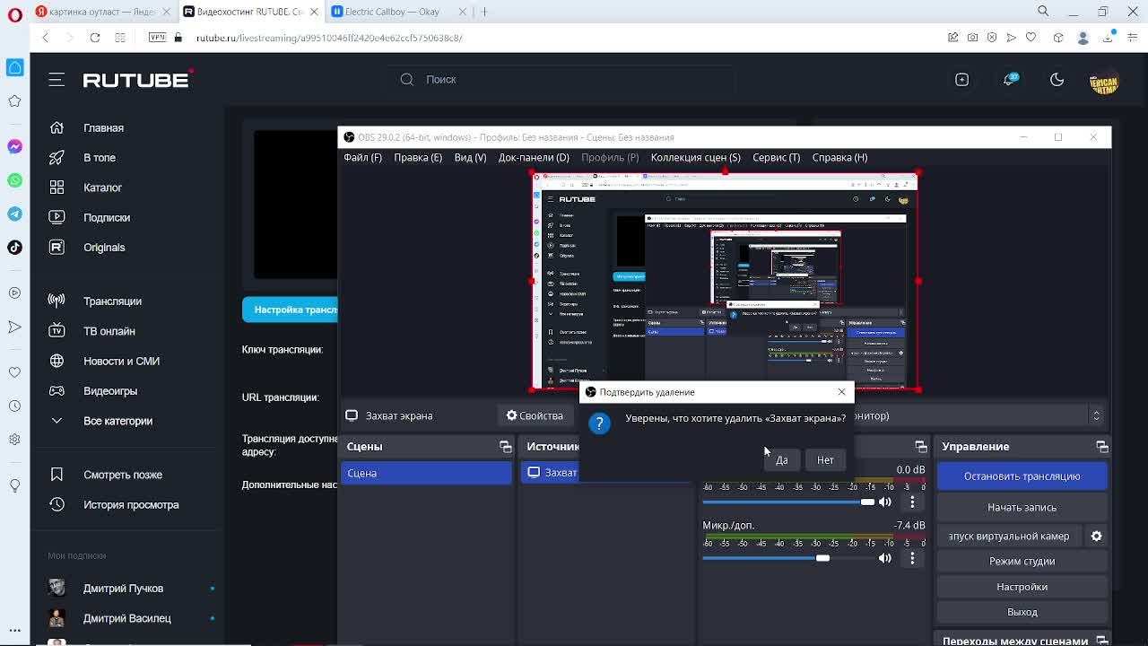Open the RUTUBE hamburger menu
The height and width of the screenshot is (646, 1148).
coord(57,79)
